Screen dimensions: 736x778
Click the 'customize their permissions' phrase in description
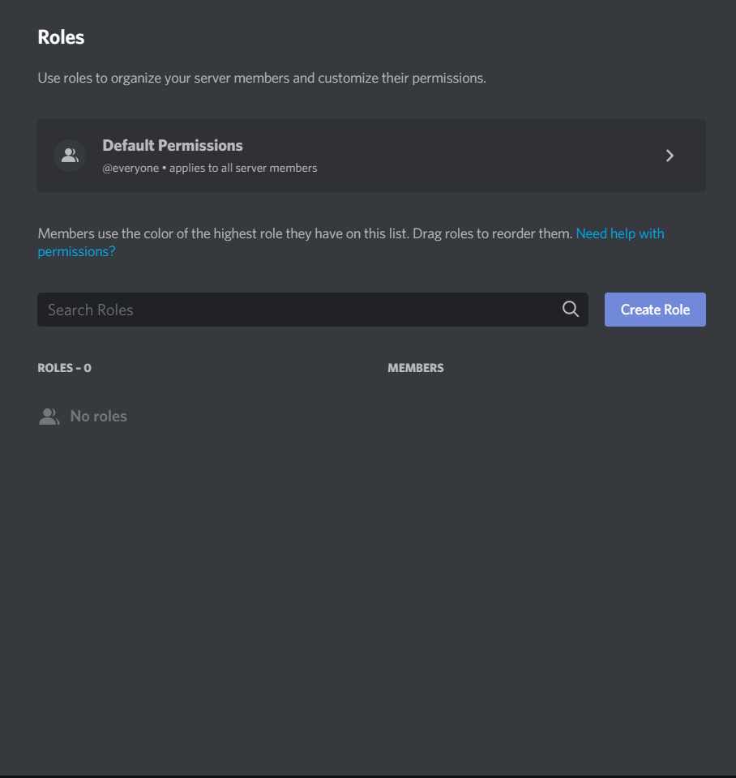click(x=401, y=78)
